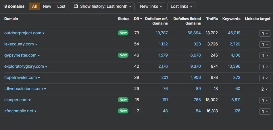Expand links to target for tdlwebsolutions.com
The image size is (273, 130).
point(265,89)
